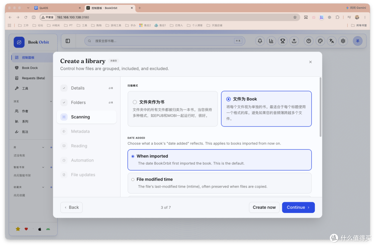Screen dimensions: 375x246
Task: Focus the 搜索全部书籍 search field
Action: 165,41
